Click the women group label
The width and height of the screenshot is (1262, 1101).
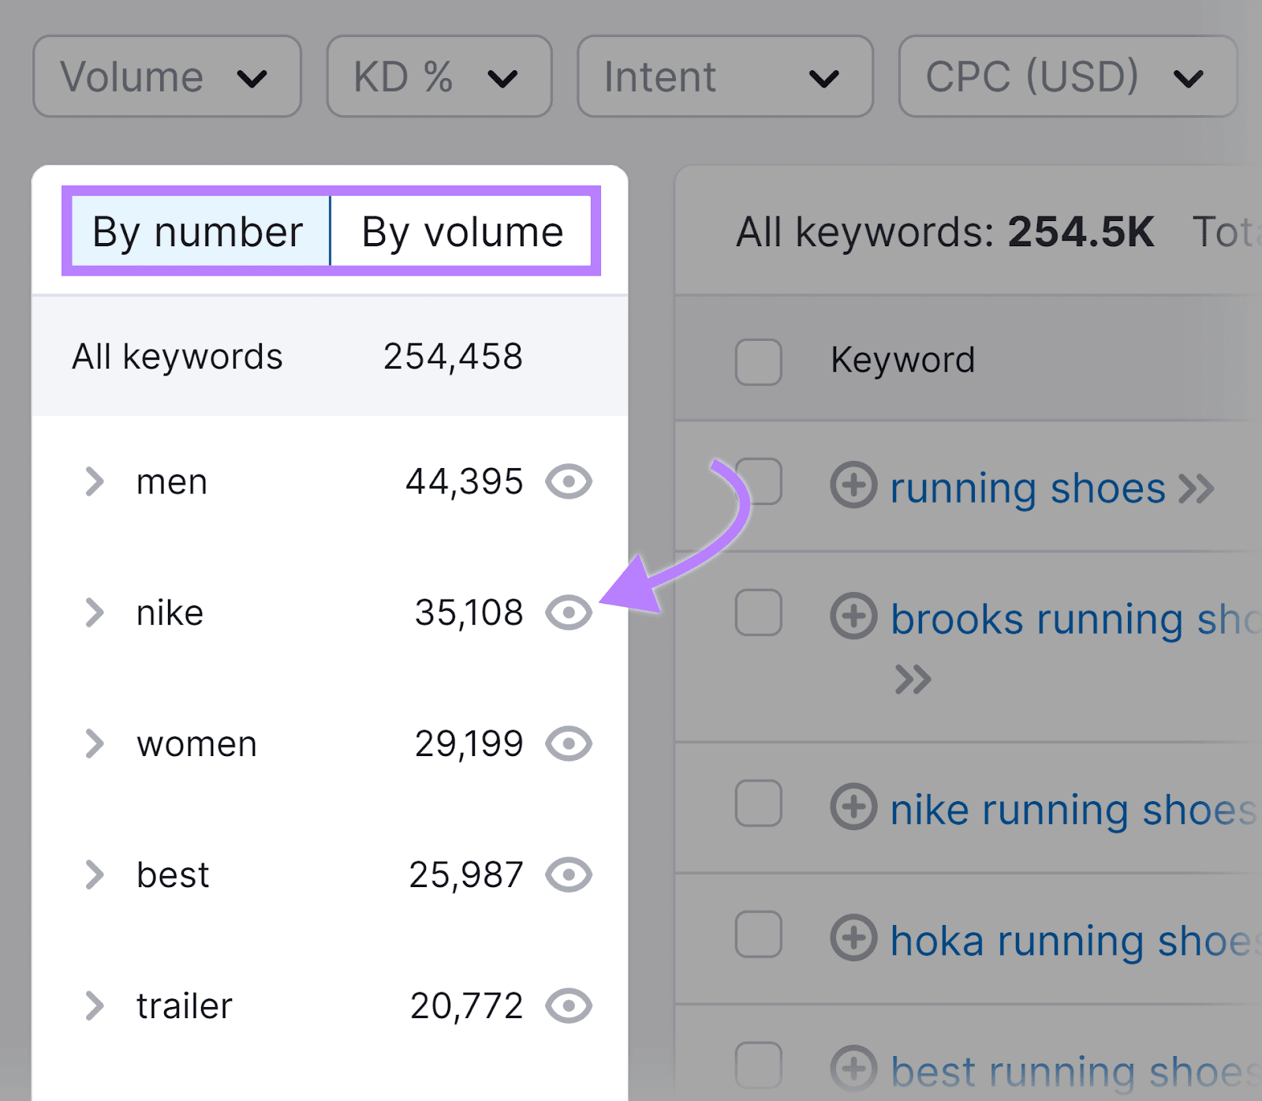(x=196, y=743)
